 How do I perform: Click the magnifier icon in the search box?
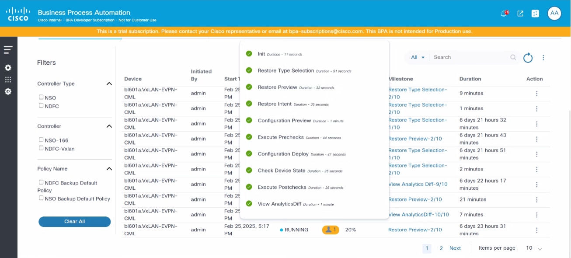[x=513, y=57]
